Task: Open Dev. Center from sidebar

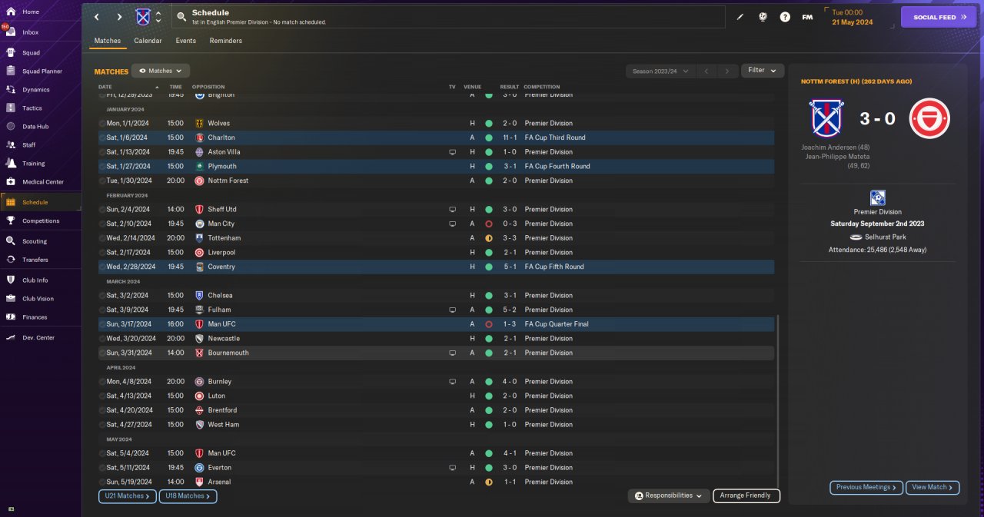Action: click(40, 338)
